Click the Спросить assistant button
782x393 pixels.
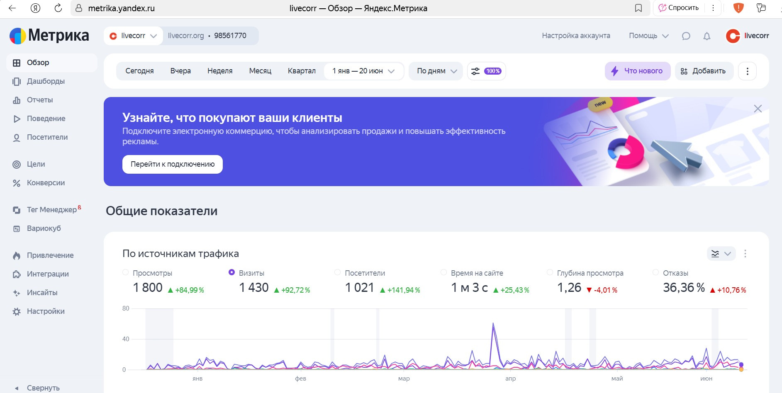click(679, 8)
